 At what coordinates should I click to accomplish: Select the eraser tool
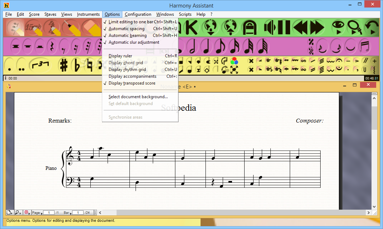coord(91,28)
